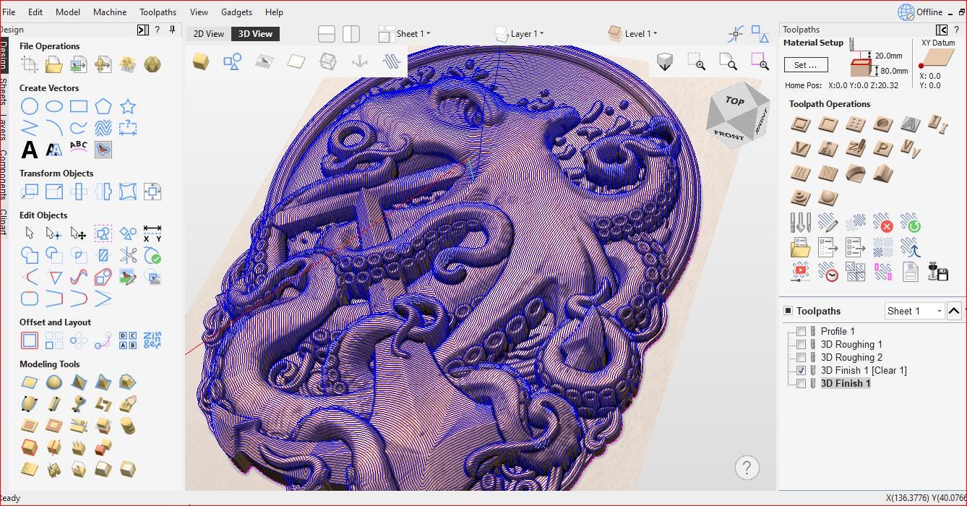This screenshot has width=967, height=506.
Task: Open the Sheet 1 dropdown in toolbar
Action: tap(405, 33)
